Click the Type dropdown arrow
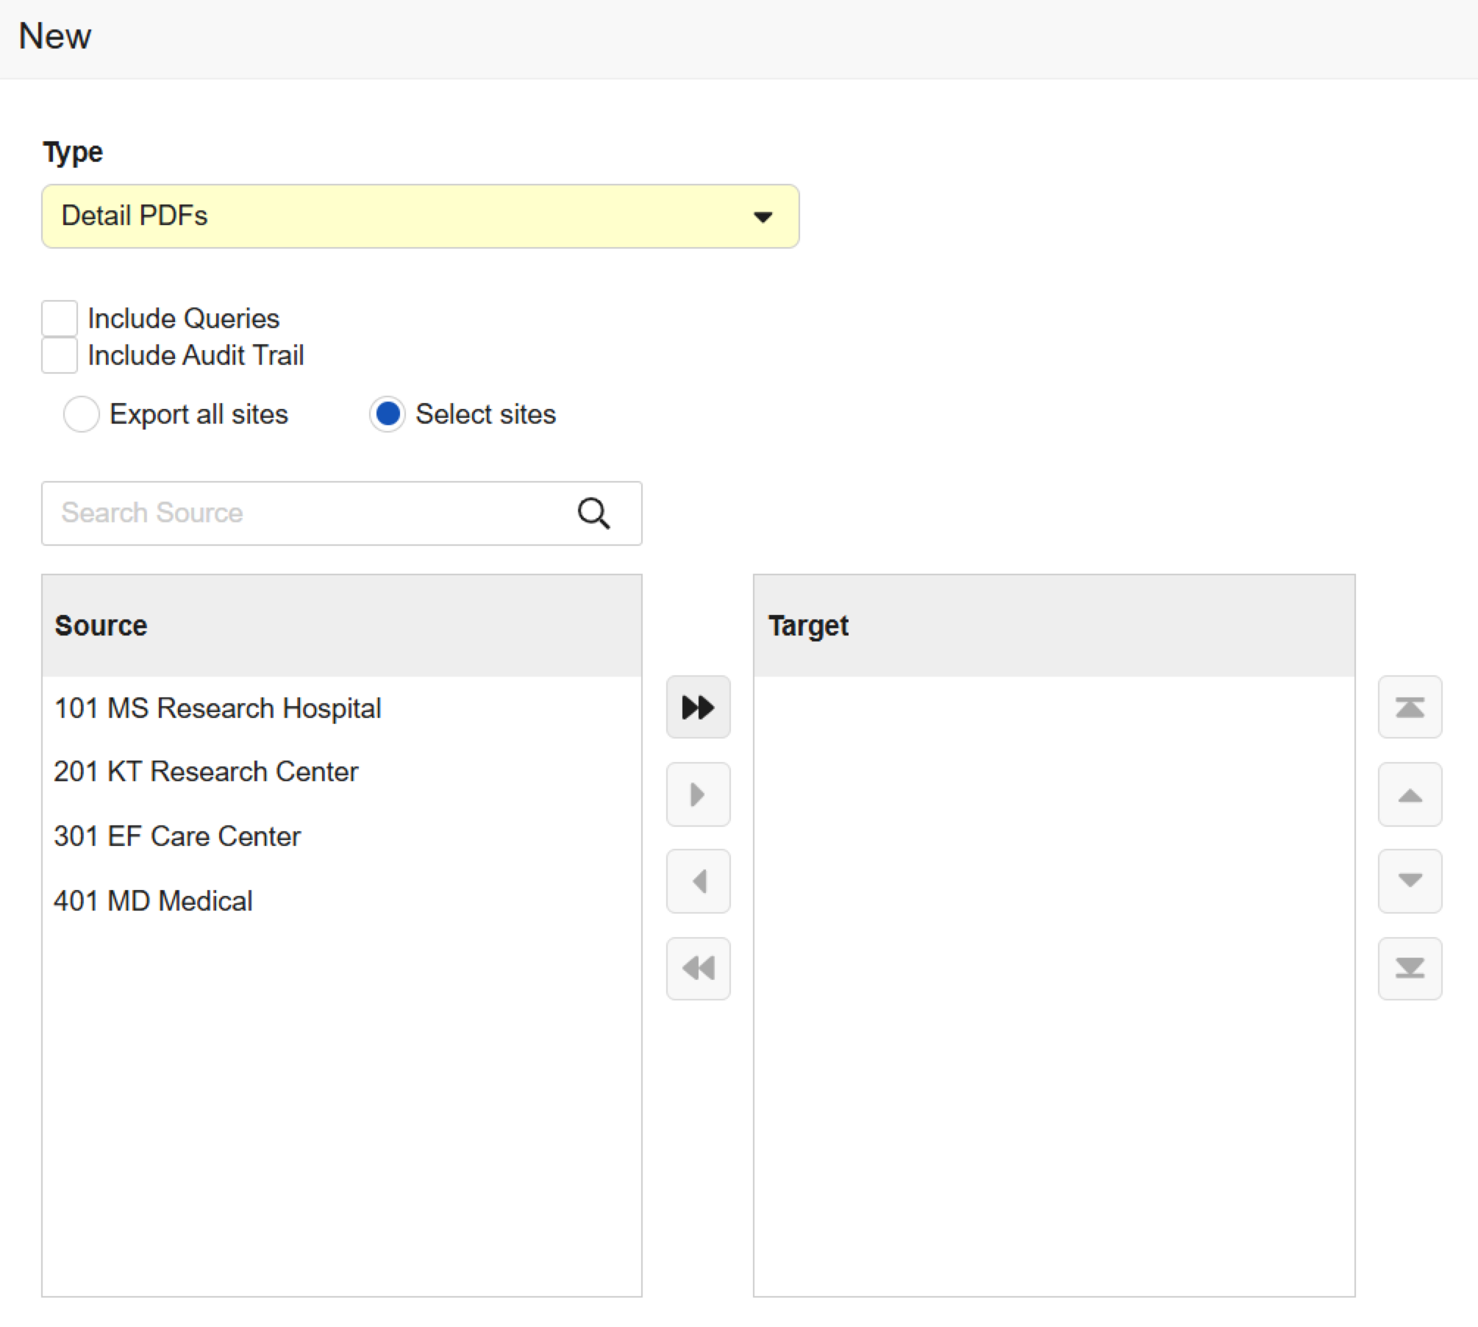Screen dimensions: 1478x1327 tap(763, 217)
